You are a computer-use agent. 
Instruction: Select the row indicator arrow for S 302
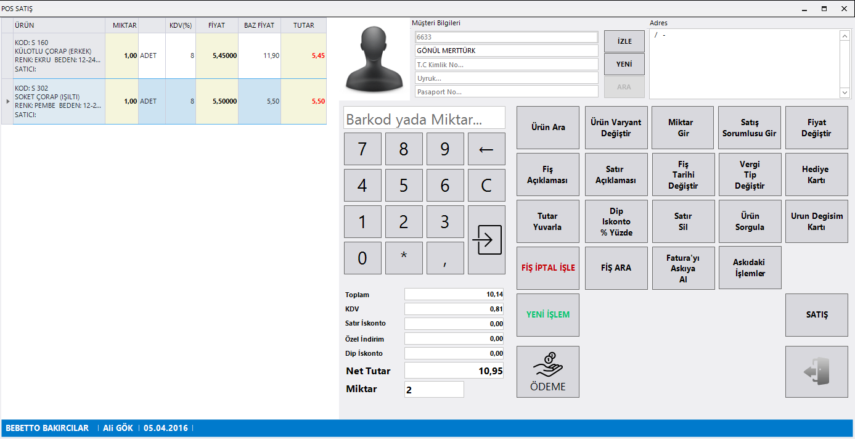click(7, 102)
